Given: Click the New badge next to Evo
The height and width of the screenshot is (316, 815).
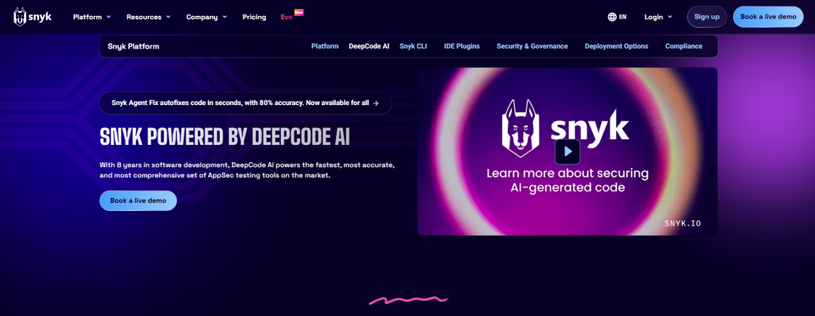Looking at the screenshot, I should click(299, 12).
